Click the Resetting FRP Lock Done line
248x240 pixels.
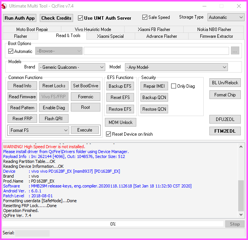pos(30,206)
